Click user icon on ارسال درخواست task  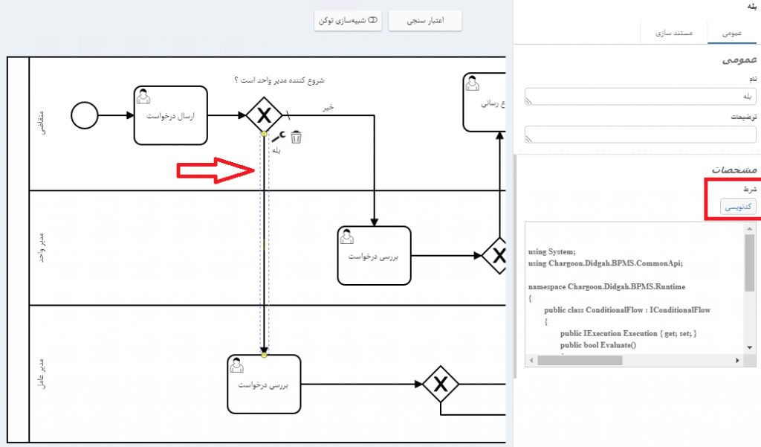tap(143, 96)
